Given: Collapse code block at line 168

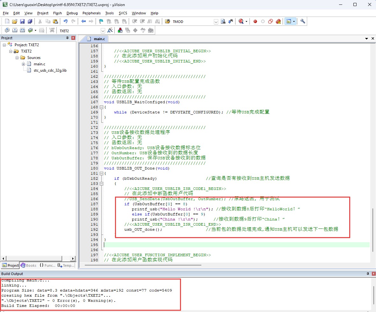Looking at the screenshot, I should pyautogui.click(x=101, y=107).
